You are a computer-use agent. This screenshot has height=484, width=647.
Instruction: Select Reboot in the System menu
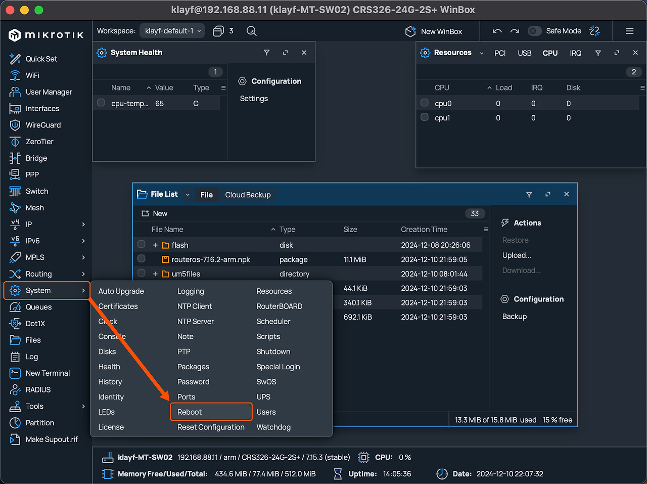tap(211, 412)
